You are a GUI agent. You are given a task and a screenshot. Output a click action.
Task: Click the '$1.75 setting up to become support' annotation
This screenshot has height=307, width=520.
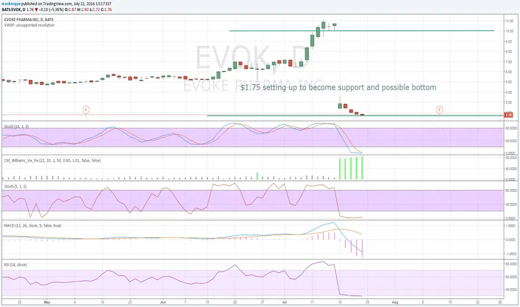tap(338, 87)
